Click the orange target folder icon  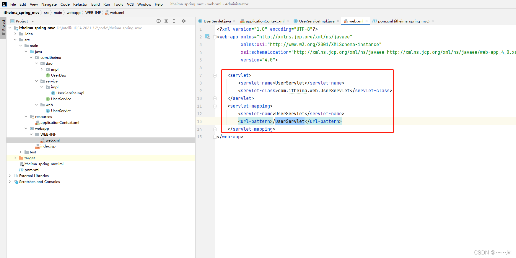[21, 158]
